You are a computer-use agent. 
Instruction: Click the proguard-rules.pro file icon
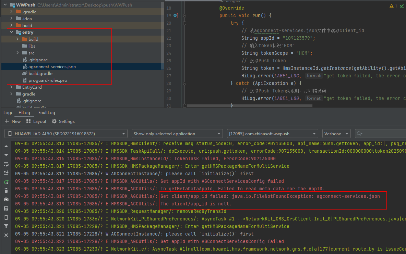click(x=25, y=80)
